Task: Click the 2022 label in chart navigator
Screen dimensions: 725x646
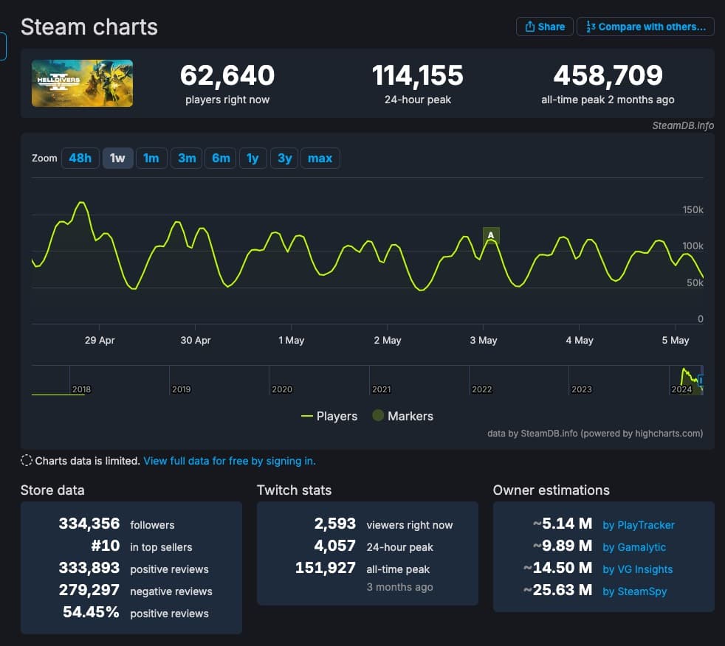Action: 482,389
